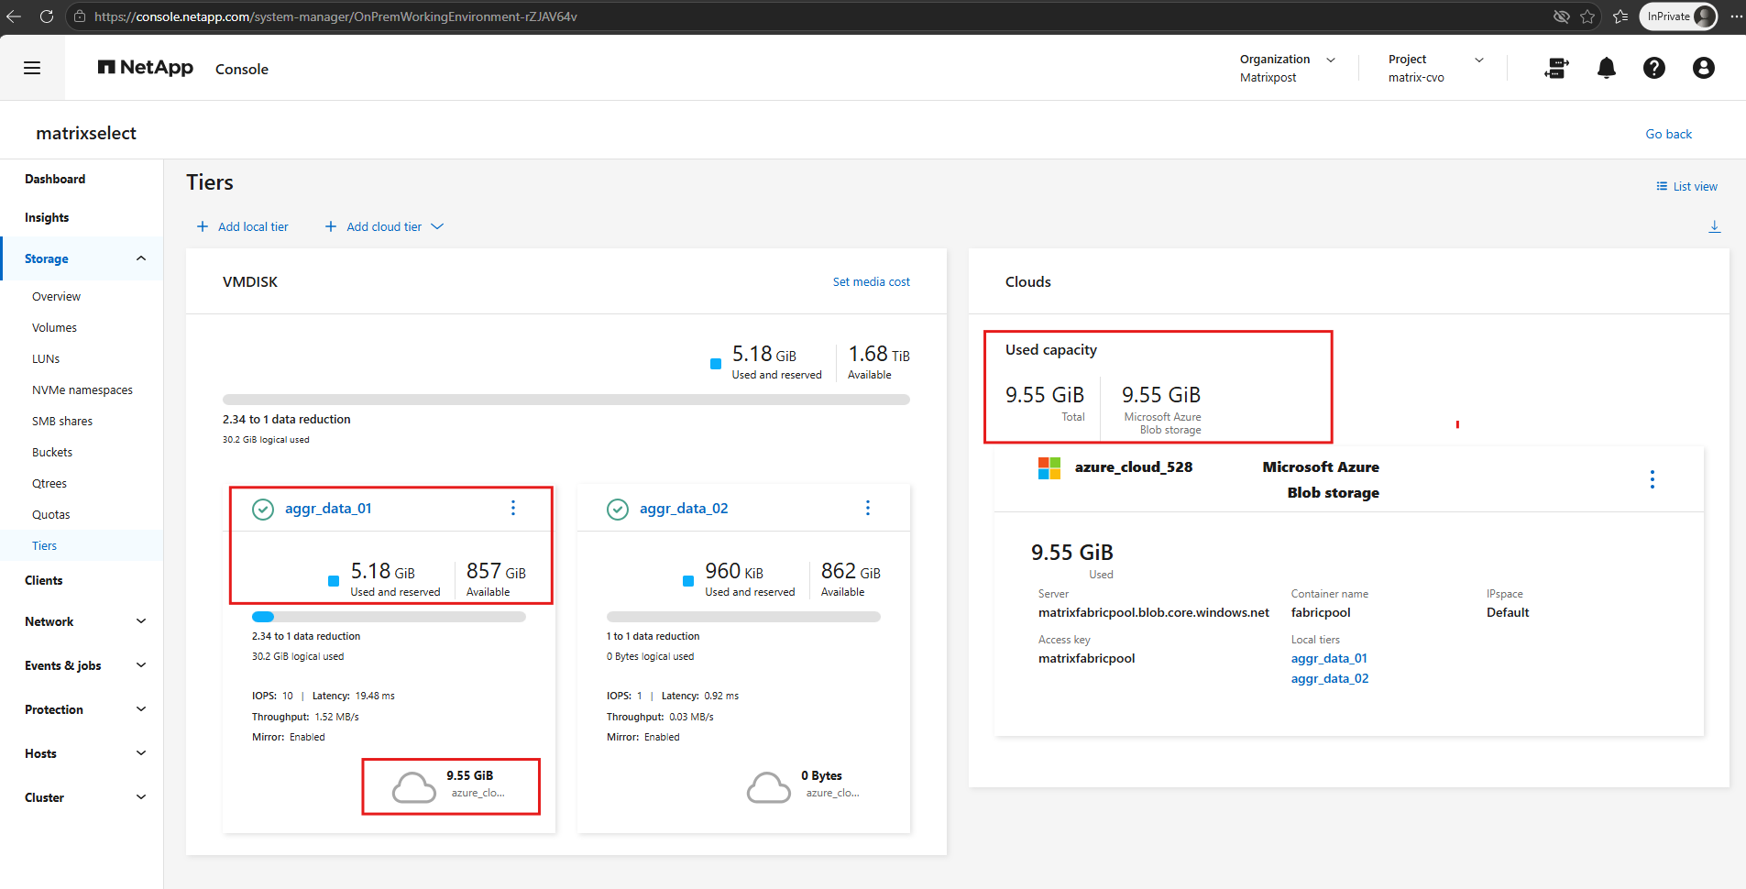Open the Dashboard sidebar item
Image resolution: width=1746 pixels, height=889 pixels.
point(55,179)
